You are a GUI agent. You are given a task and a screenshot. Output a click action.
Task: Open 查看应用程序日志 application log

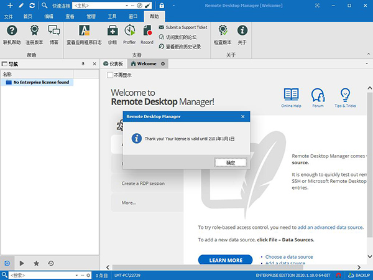coord(84,35)
